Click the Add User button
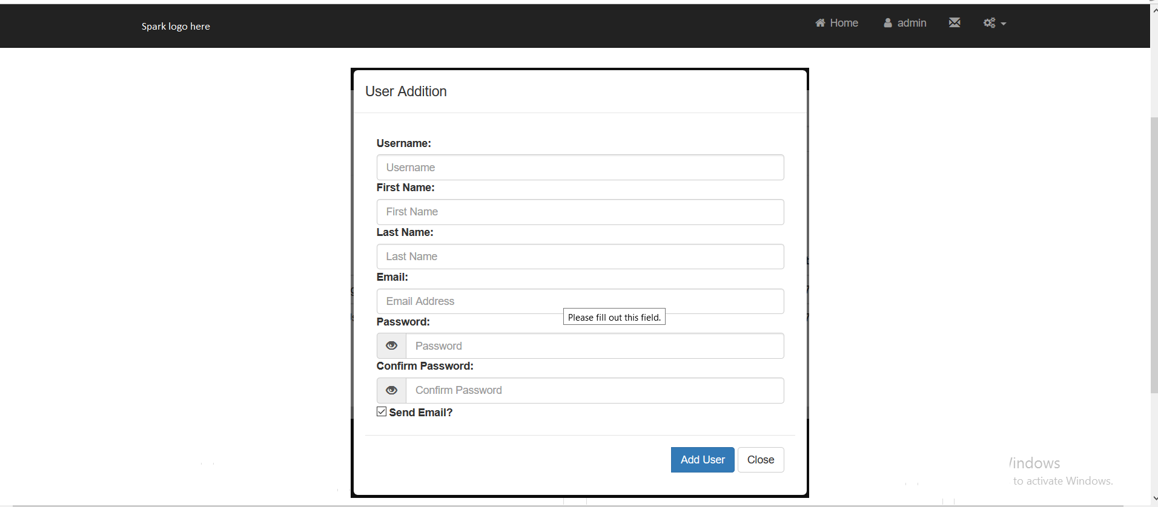The image size is (1158, 507). [x=702, y=460]
